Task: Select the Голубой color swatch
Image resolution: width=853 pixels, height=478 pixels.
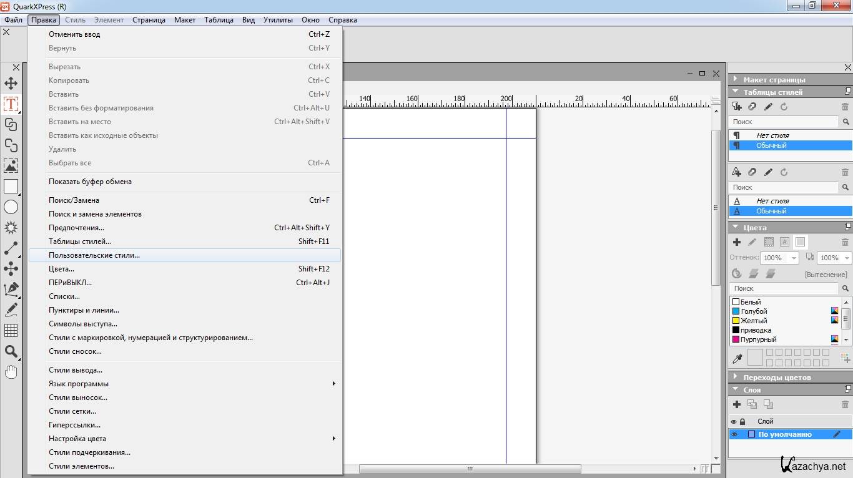Action: [754, 311]
